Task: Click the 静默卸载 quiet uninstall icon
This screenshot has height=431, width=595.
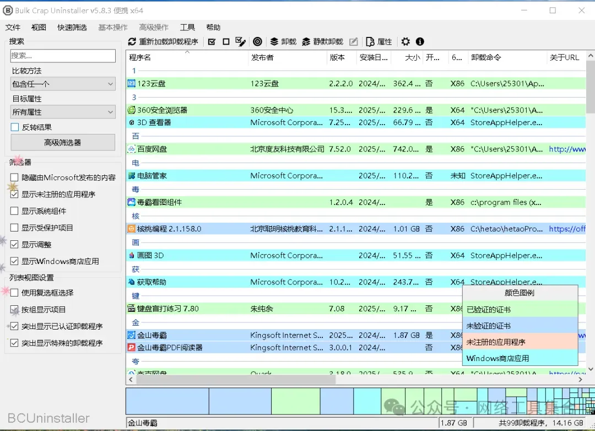Action: (306, 42)
